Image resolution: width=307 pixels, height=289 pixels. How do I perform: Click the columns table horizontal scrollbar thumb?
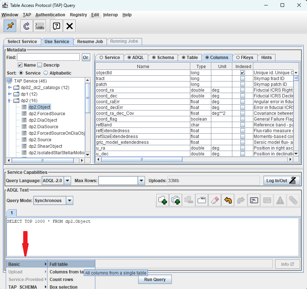(142, 159)
